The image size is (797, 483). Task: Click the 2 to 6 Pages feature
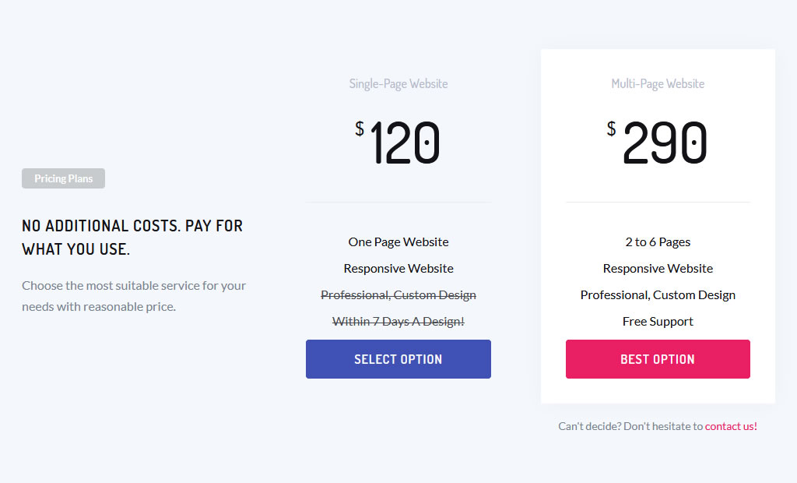(658, 242)
